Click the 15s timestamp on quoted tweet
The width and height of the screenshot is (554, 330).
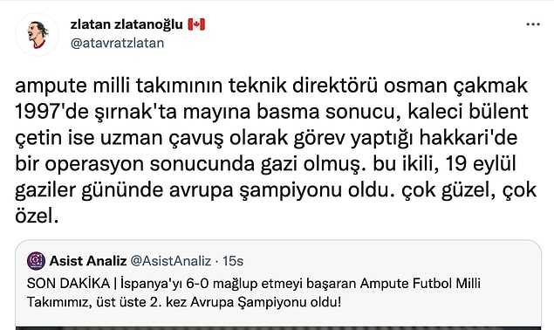point(233,261)
